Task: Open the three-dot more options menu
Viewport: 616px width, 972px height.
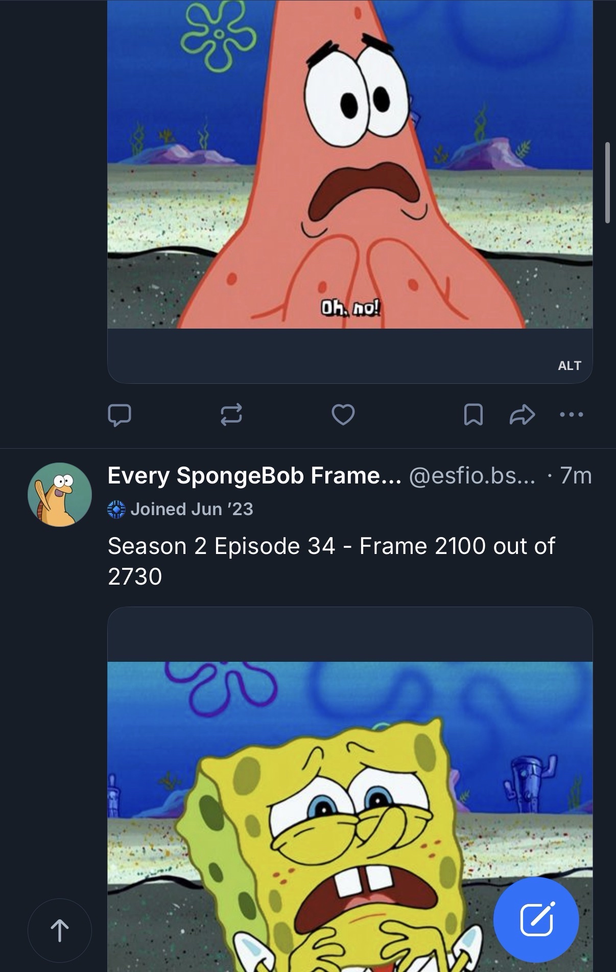Action: 571,414
